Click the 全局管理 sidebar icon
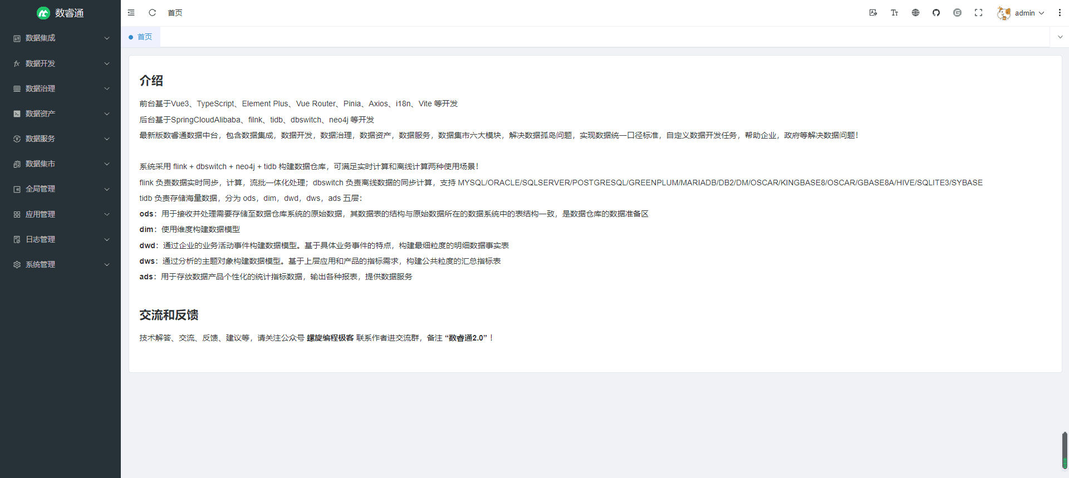The image size is (1069, 478). 17,189
